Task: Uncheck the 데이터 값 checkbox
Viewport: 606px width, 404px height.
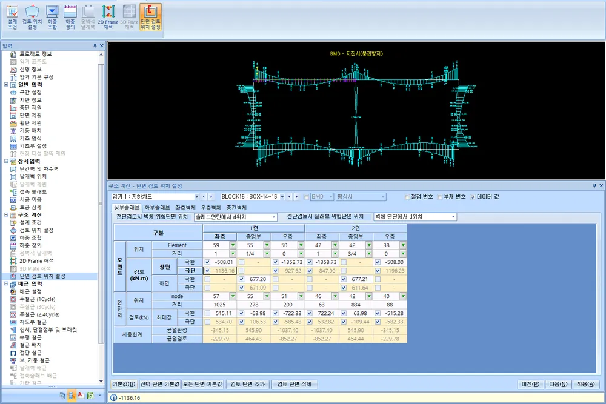Action: click(473, 197)
